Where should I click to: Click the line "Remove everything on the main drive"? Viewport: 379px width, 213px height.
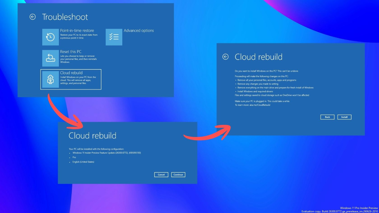pyautogui.click(x=275, y=88)
